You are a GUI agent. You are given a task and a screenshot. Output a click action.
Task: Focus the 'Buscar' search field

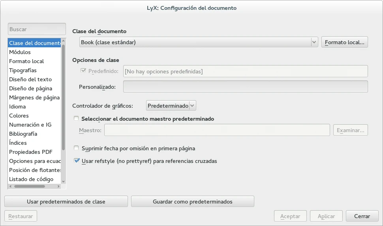(x=37, y=29)
